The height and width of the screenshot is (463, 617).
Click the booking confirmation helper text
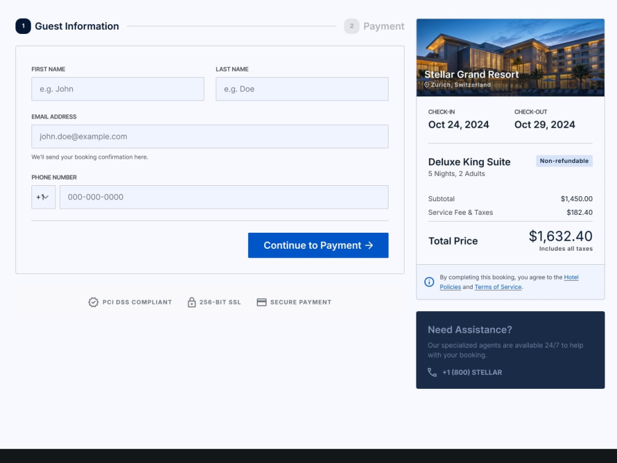(x=89, y=157)
